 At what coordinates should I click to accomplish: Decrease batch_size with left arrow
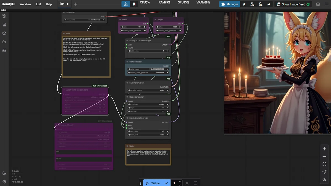click(129, 51)
